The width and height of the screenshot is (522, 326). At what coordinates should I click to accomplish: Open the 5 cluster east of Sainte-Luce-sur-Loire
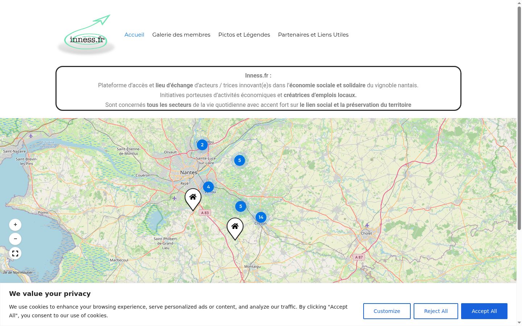coord(240,160)
